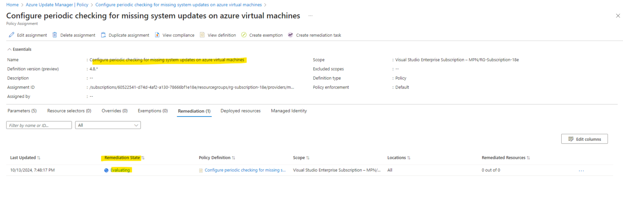Screen dimensions: 623x218
Task: Collapse the Essentials section
Action: (x=19, y=49)
